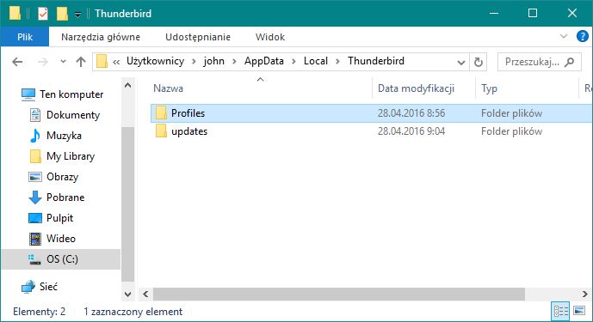
Task: Click the address bar folder icon
Action: point(102,61)
